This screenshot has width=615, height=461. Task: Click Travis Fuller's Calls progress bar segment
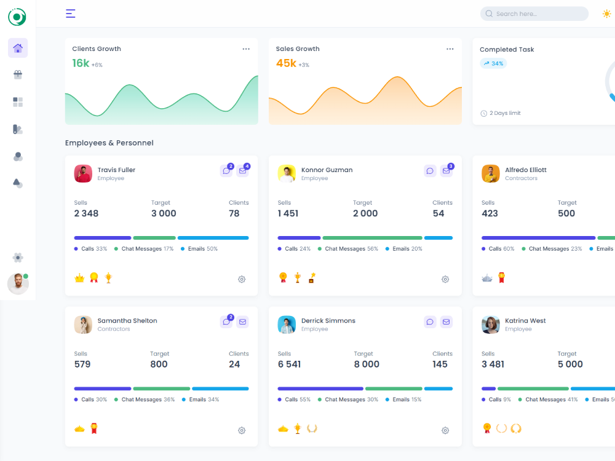coord(103,238)
